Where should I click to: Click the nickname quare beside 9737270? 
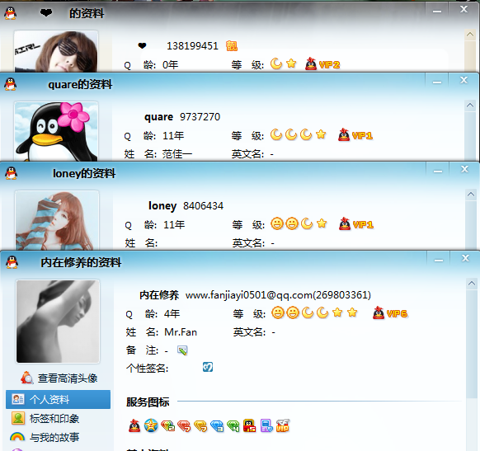click(x=158, y=117)
